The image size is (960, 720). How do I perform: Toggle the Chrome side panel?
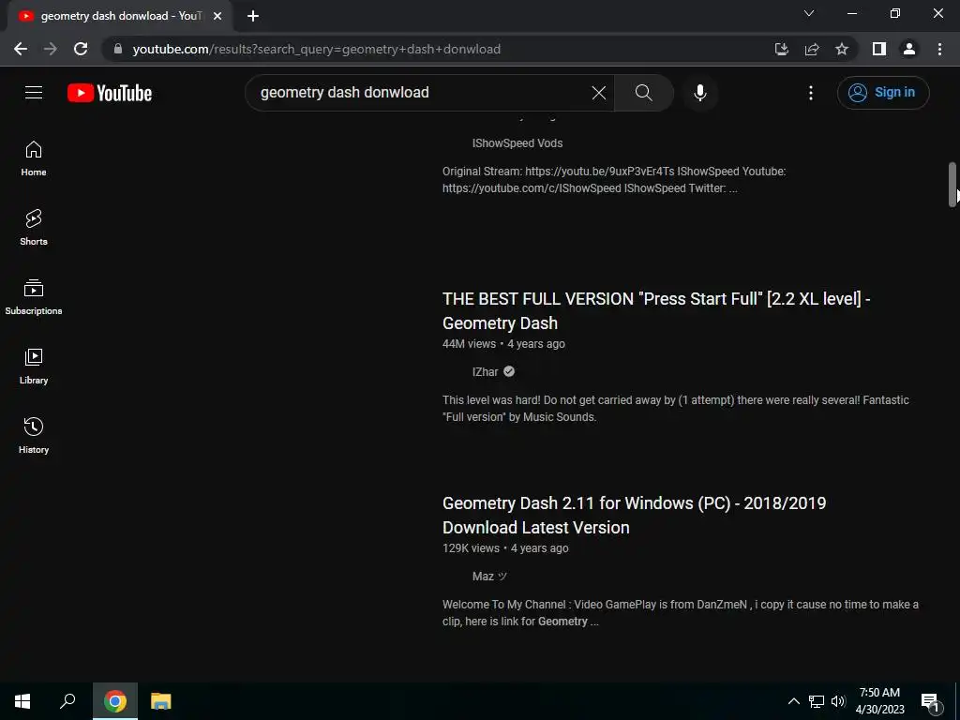879,49
